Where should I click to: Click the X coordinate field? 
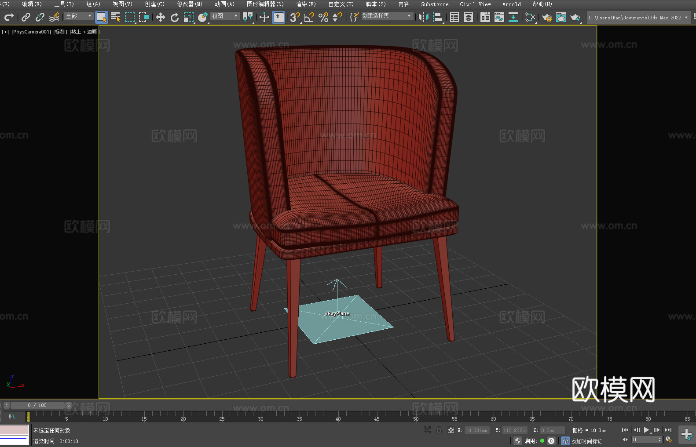click(x=477, y=430)
